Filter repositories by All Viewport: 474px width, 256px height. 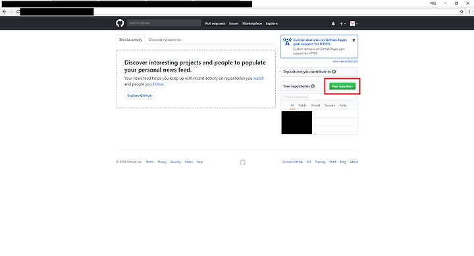click(292, 105)
